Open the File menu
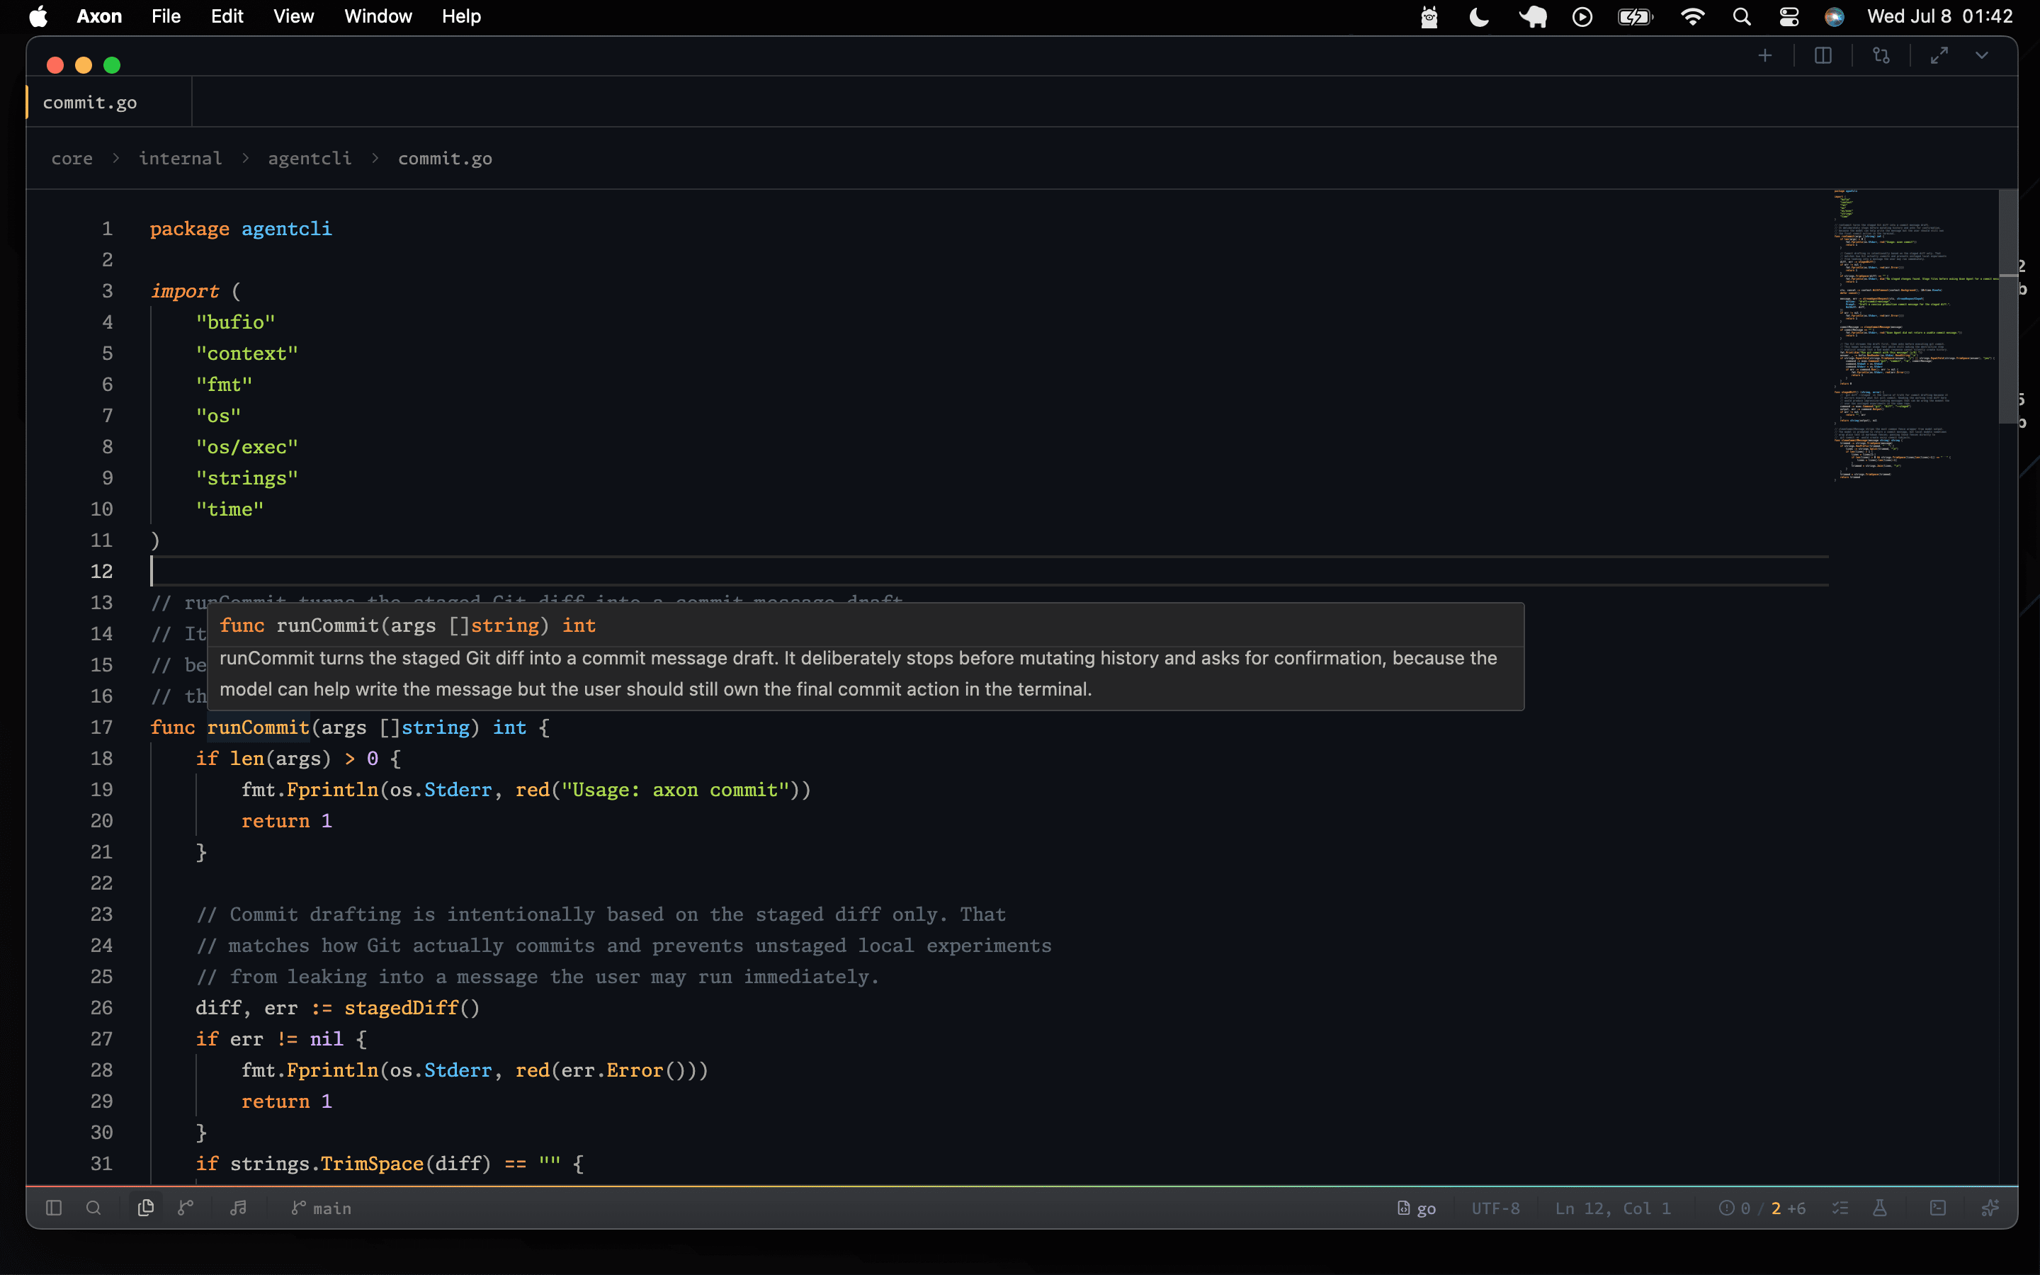 tap(166, 16)
